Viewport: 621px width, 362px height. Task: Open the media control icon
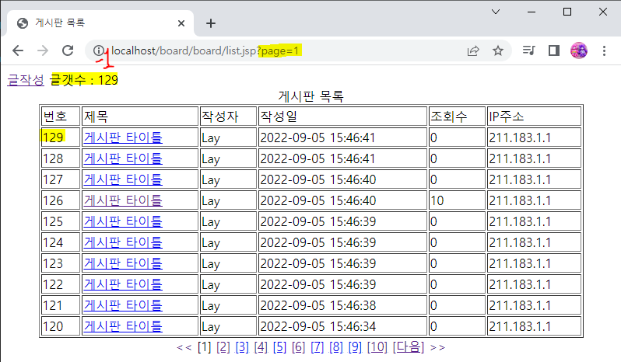(528, 50)
